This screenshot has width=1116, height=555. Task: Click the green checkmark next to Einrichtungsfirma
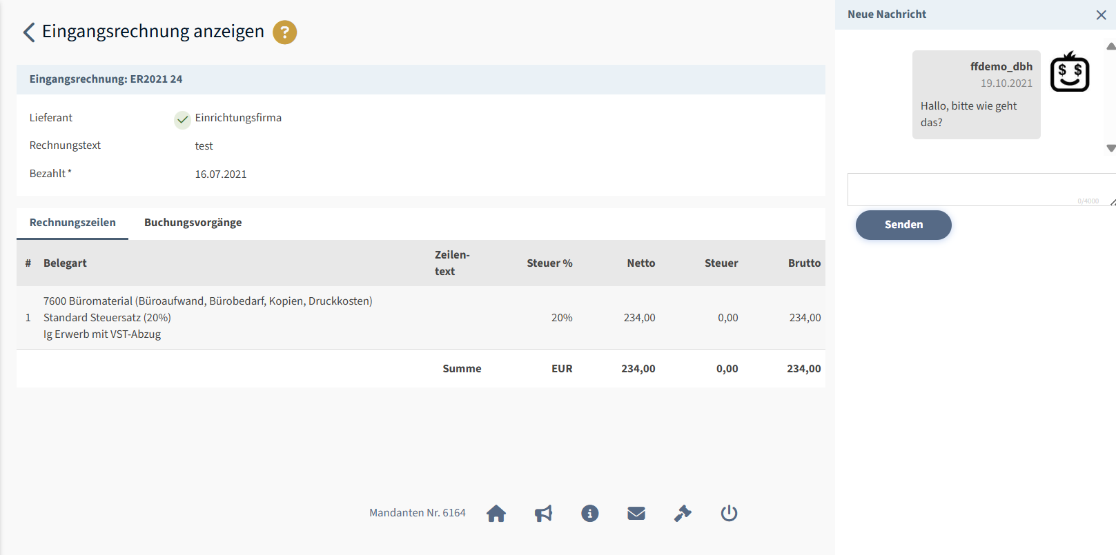pyautogui.click(x=182, y=119)
